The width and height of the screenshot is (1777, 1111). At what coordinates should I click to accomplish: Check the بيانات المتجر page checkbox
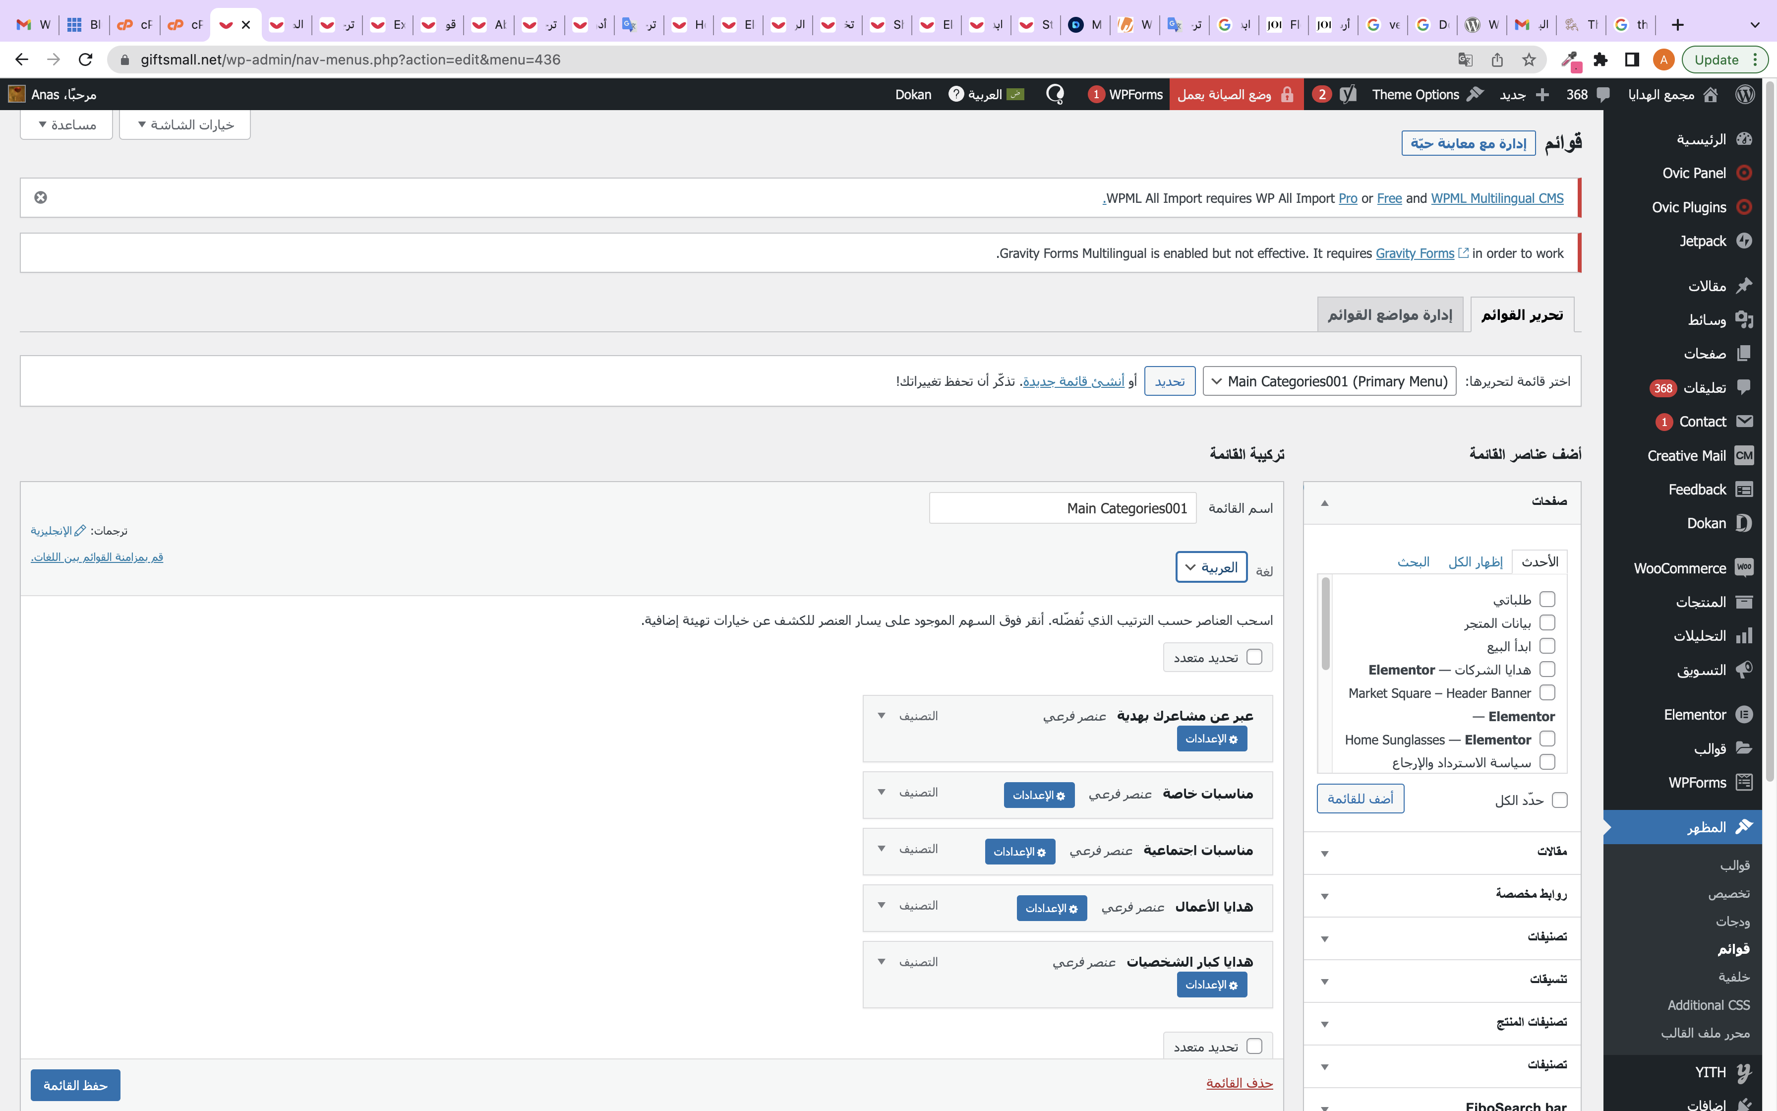coord(1547,622)
